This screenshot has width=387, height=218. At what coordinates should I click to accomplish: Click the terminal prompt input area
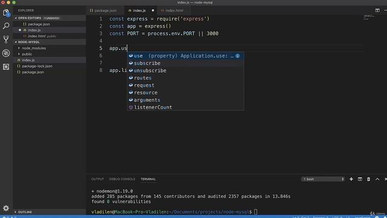pos(256,212)
